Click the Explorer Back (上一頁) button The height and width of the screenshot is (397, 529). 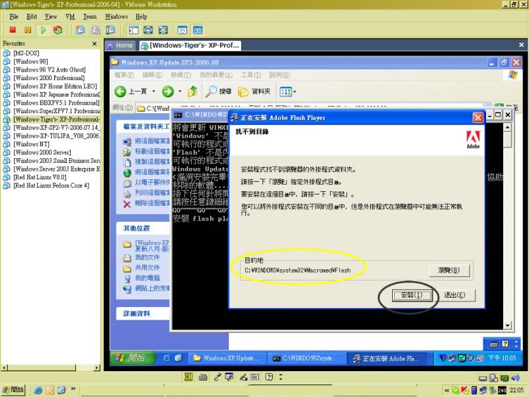coord(130,91)
